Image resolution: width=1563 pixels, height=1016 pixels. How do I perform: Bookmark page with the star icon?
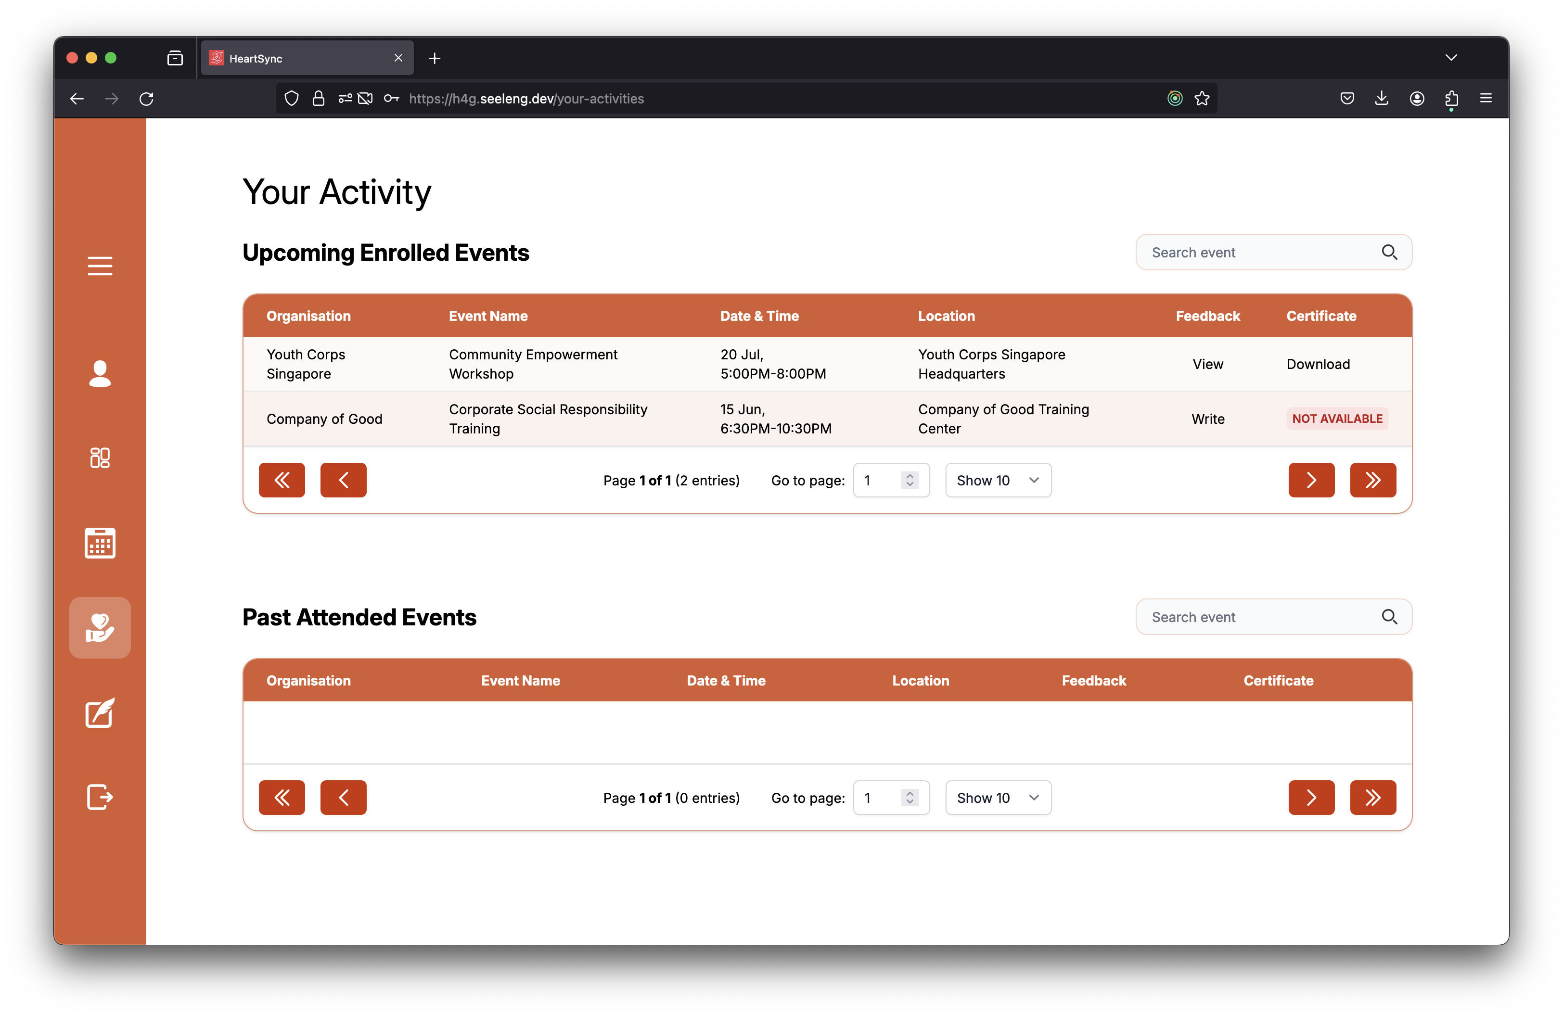[x=1202, y=99]
